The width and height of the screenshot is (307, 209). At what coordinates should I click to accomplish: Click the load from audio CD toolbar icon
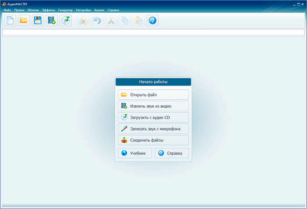point(66,21)
